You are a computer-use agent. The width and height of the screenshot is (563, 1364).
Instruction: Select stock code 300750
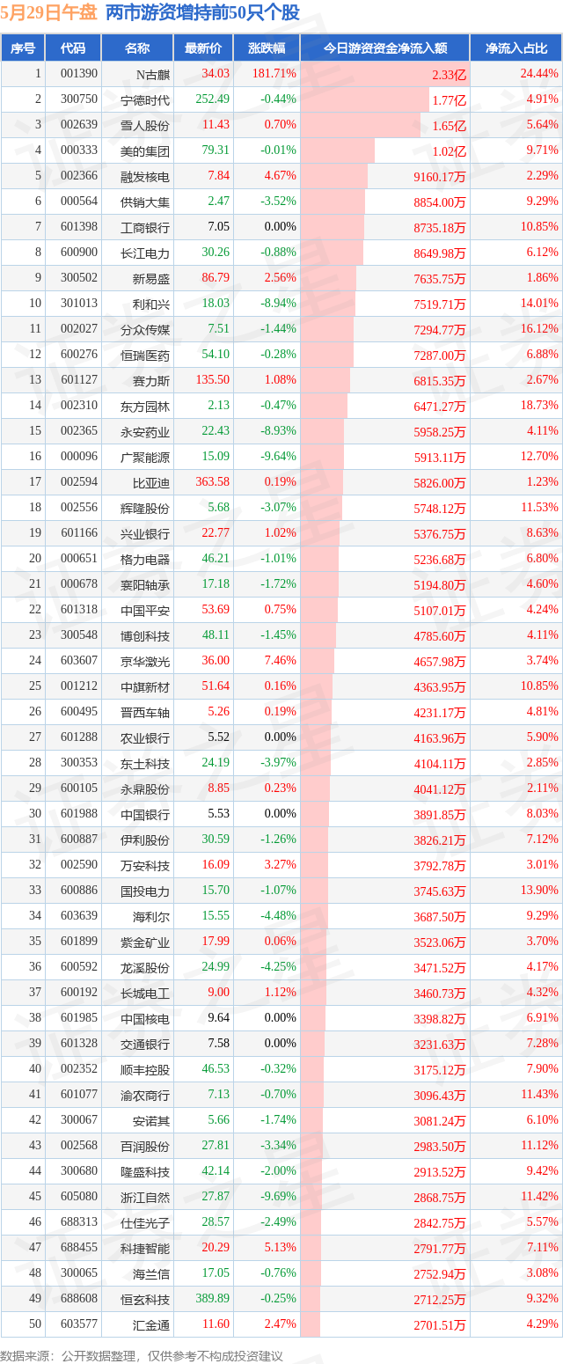coord(80,99)
